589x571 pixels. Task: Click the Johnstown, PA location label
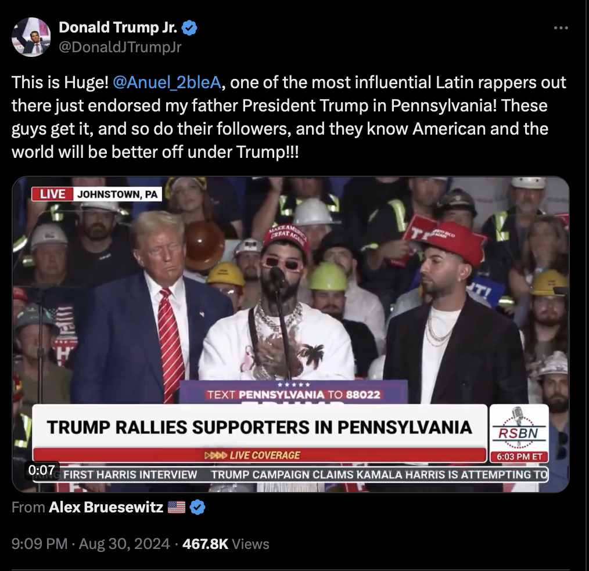click(x=117, y=194)
